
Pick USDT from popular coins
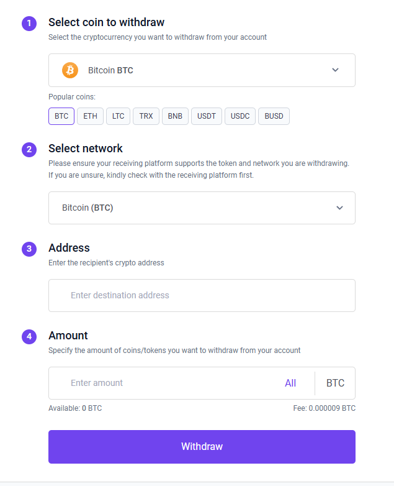[x=206, y=116]
